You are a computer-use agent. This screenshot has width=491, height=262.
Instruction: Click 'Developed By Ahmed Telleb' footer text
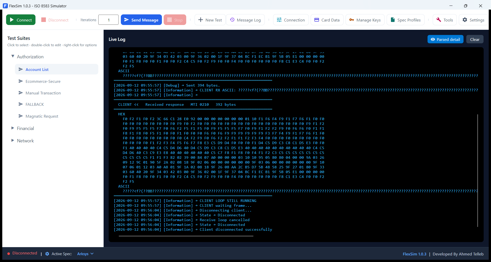pos(458,254)
